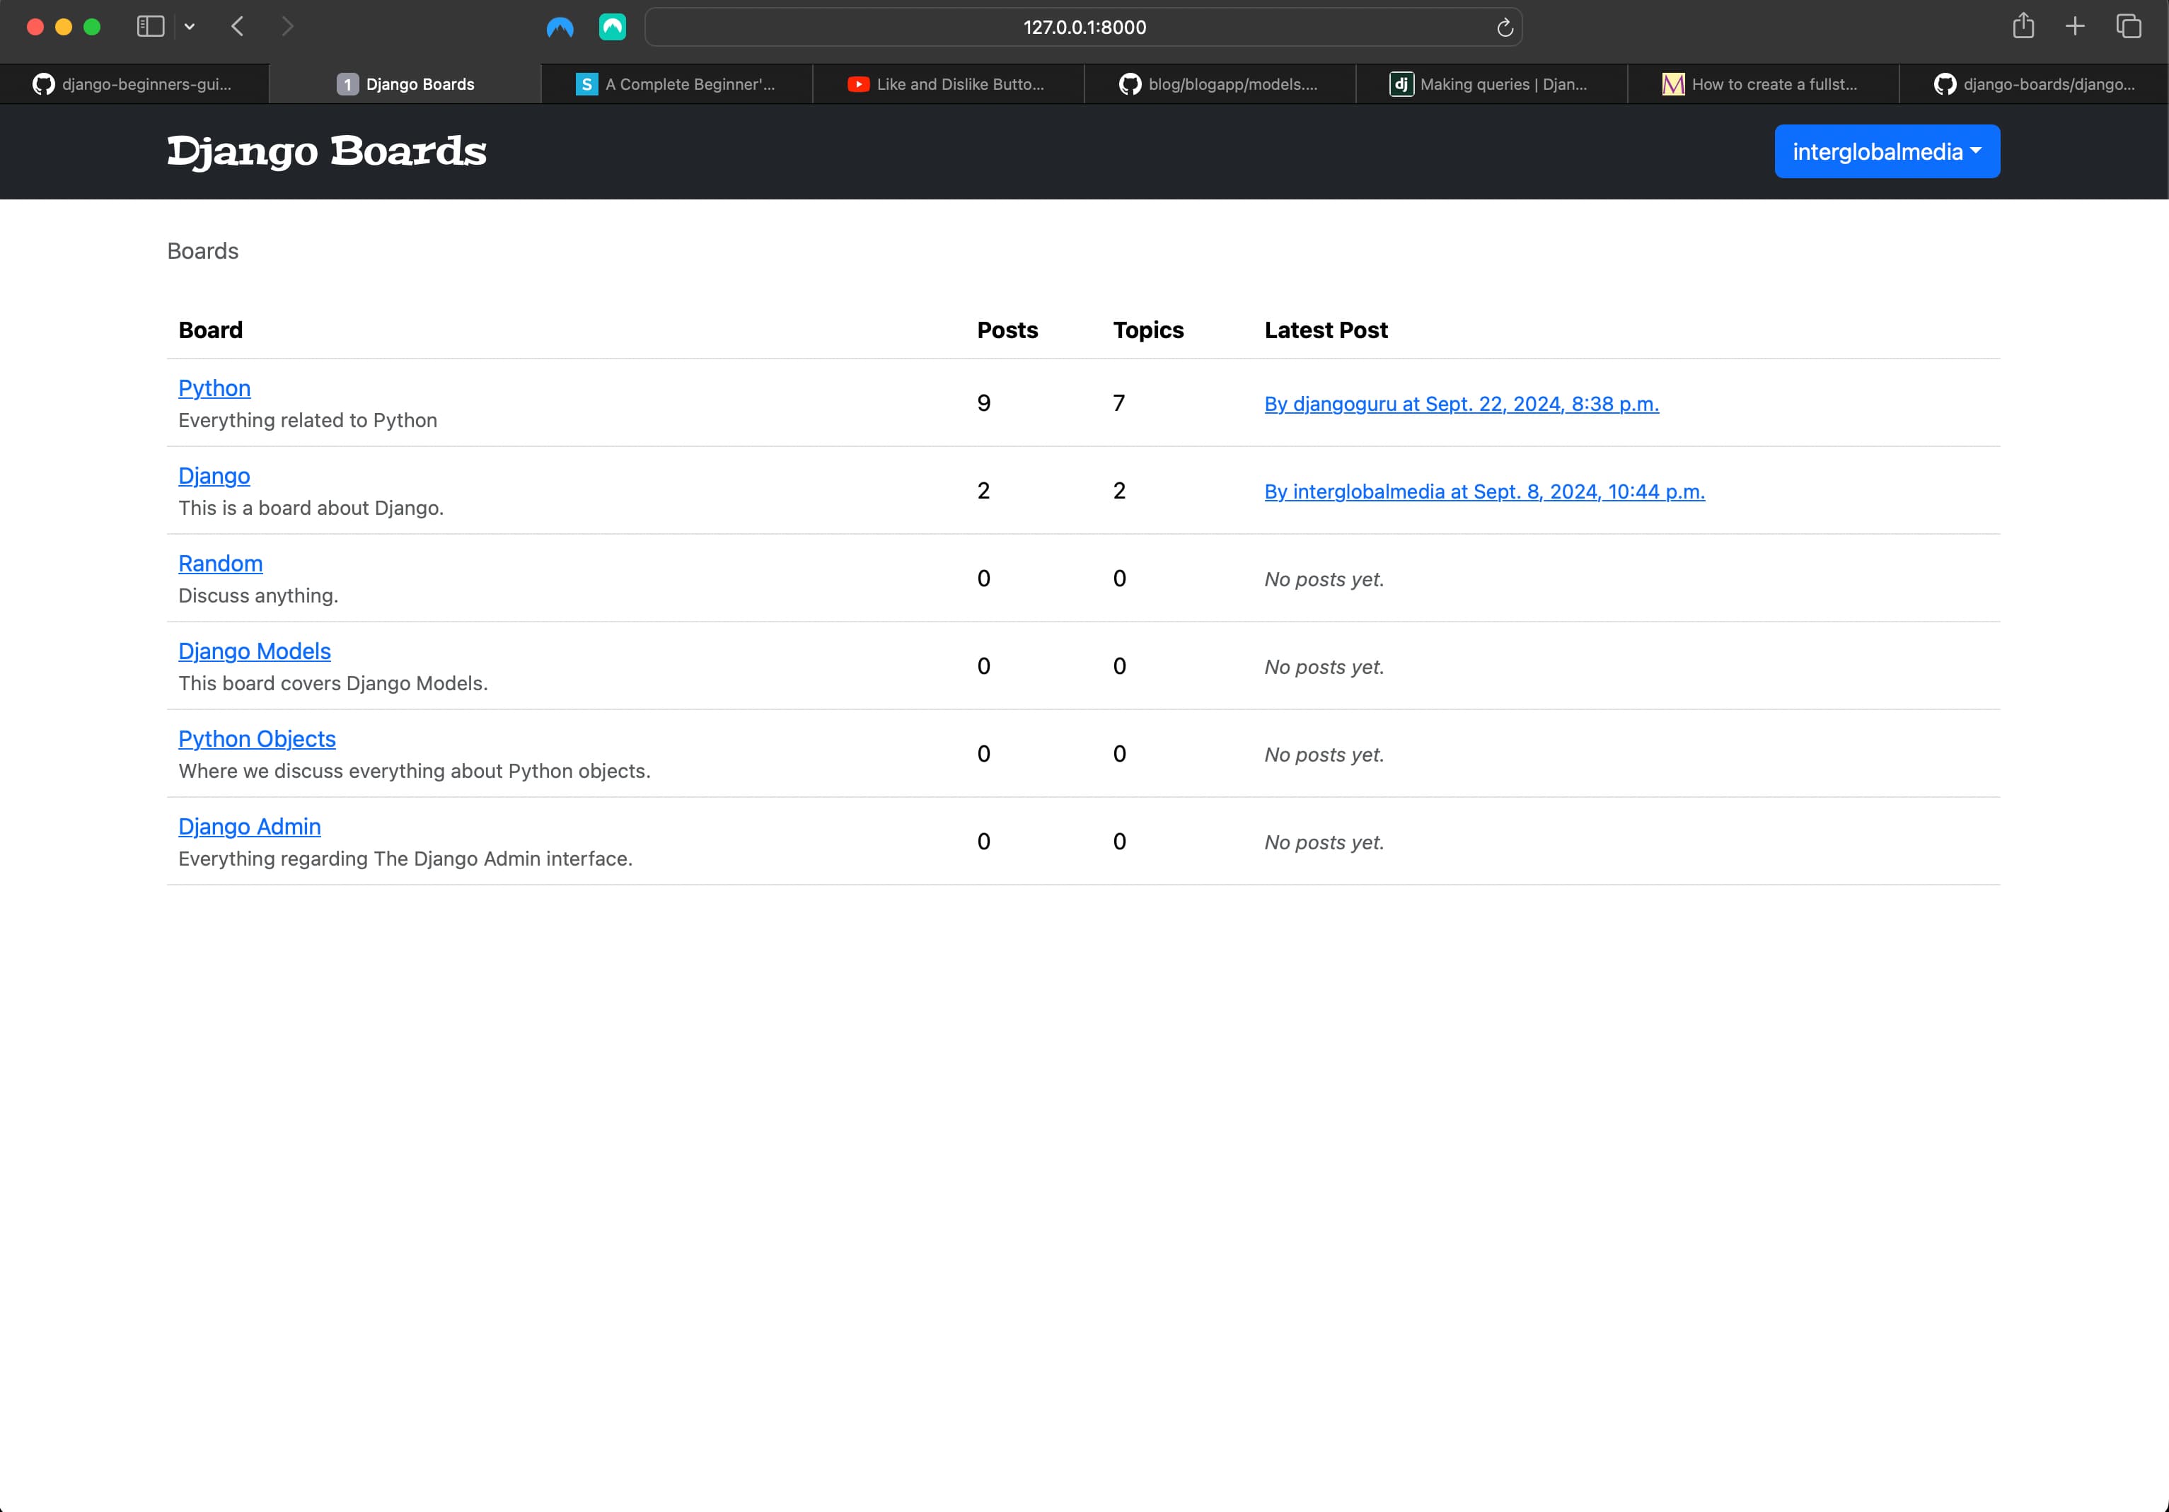Open the Django board link
Viewport: 2169px width, 1512px height.
(214, 476)
